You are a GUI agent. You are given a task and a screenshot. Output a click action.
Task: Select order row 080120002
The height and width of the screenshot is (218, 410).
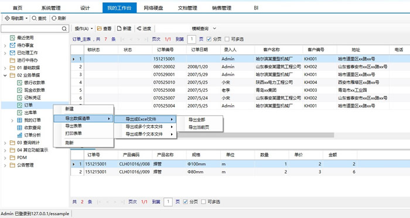(x=240, y=67)
